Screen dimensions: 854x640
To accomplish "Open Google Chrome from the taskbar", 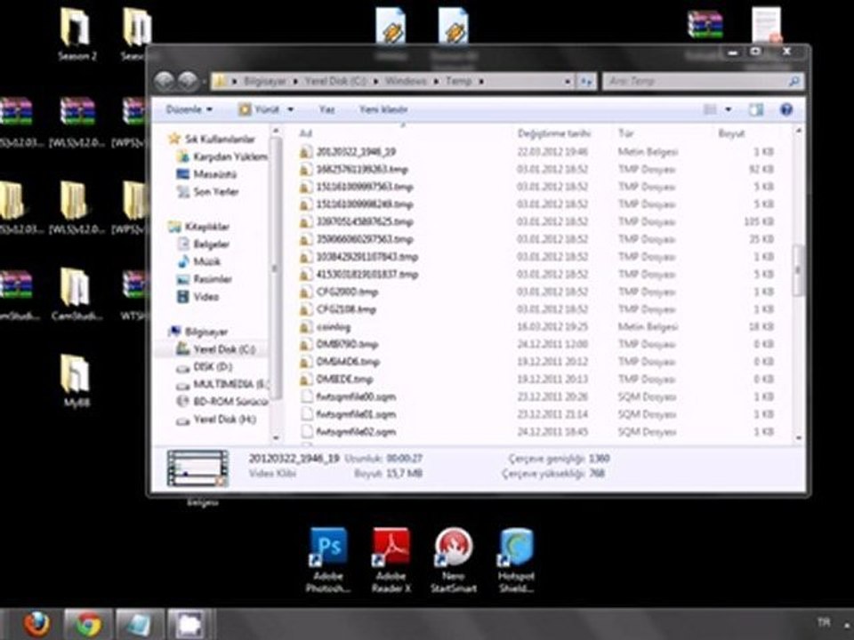I will (x=88, y=624).
